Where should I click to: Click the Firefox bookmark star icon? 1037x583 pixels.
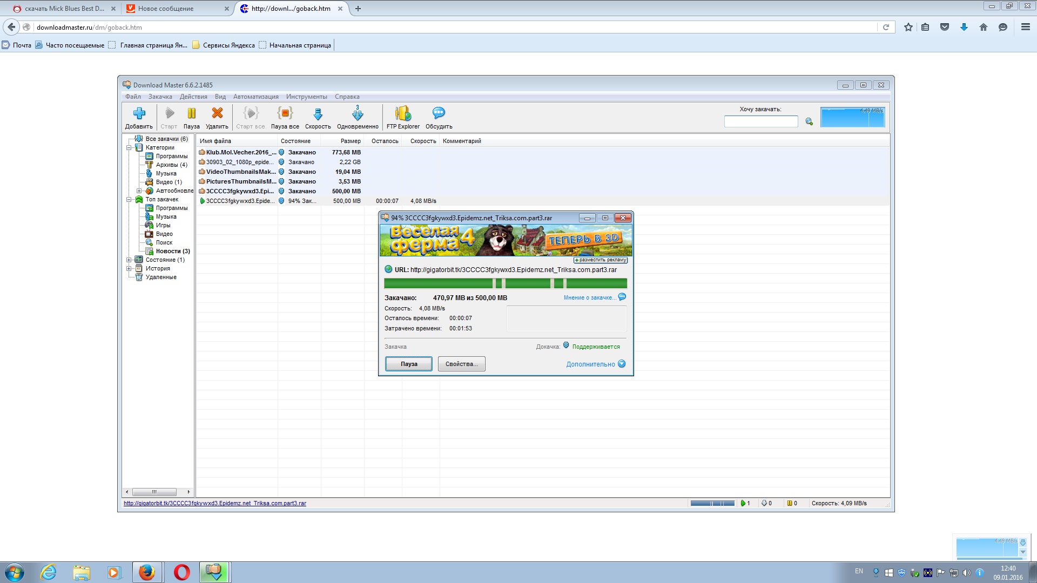coord(908,27)
